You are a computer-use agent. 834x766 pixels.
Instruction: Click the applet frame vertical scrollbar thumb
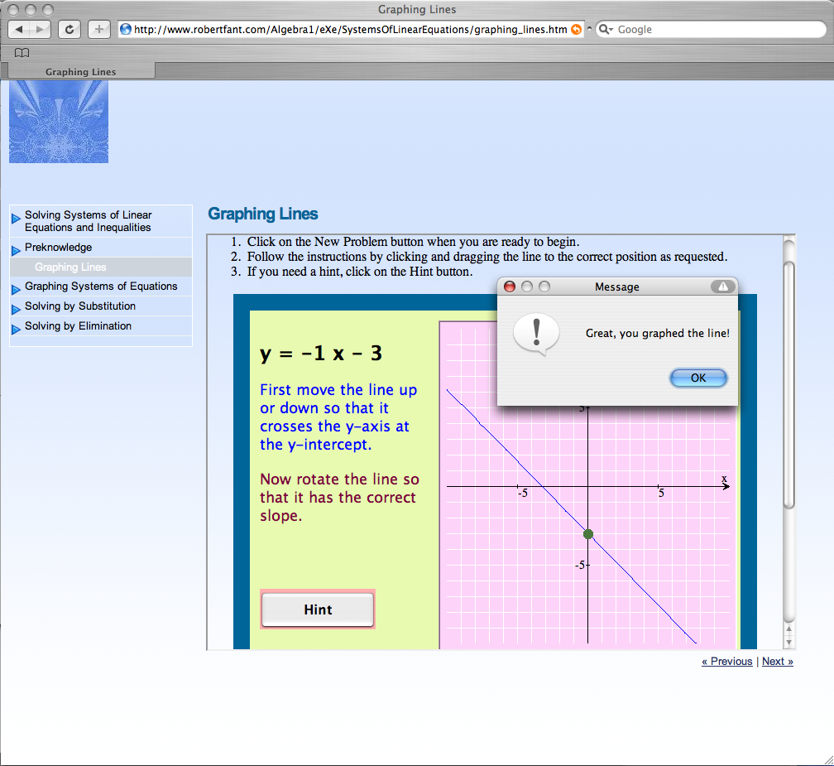789,383
